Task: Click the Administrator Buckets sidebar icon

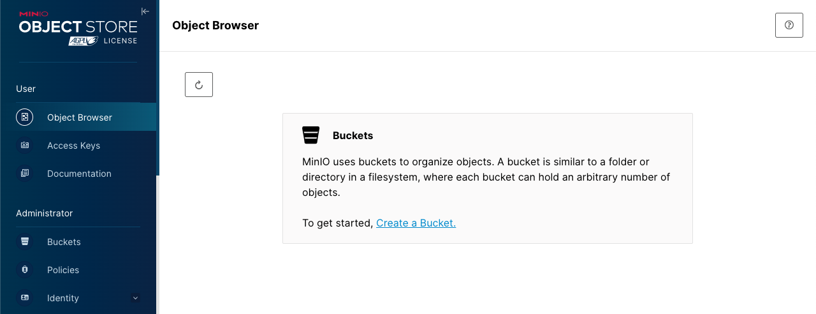Action: pos(25,242)
